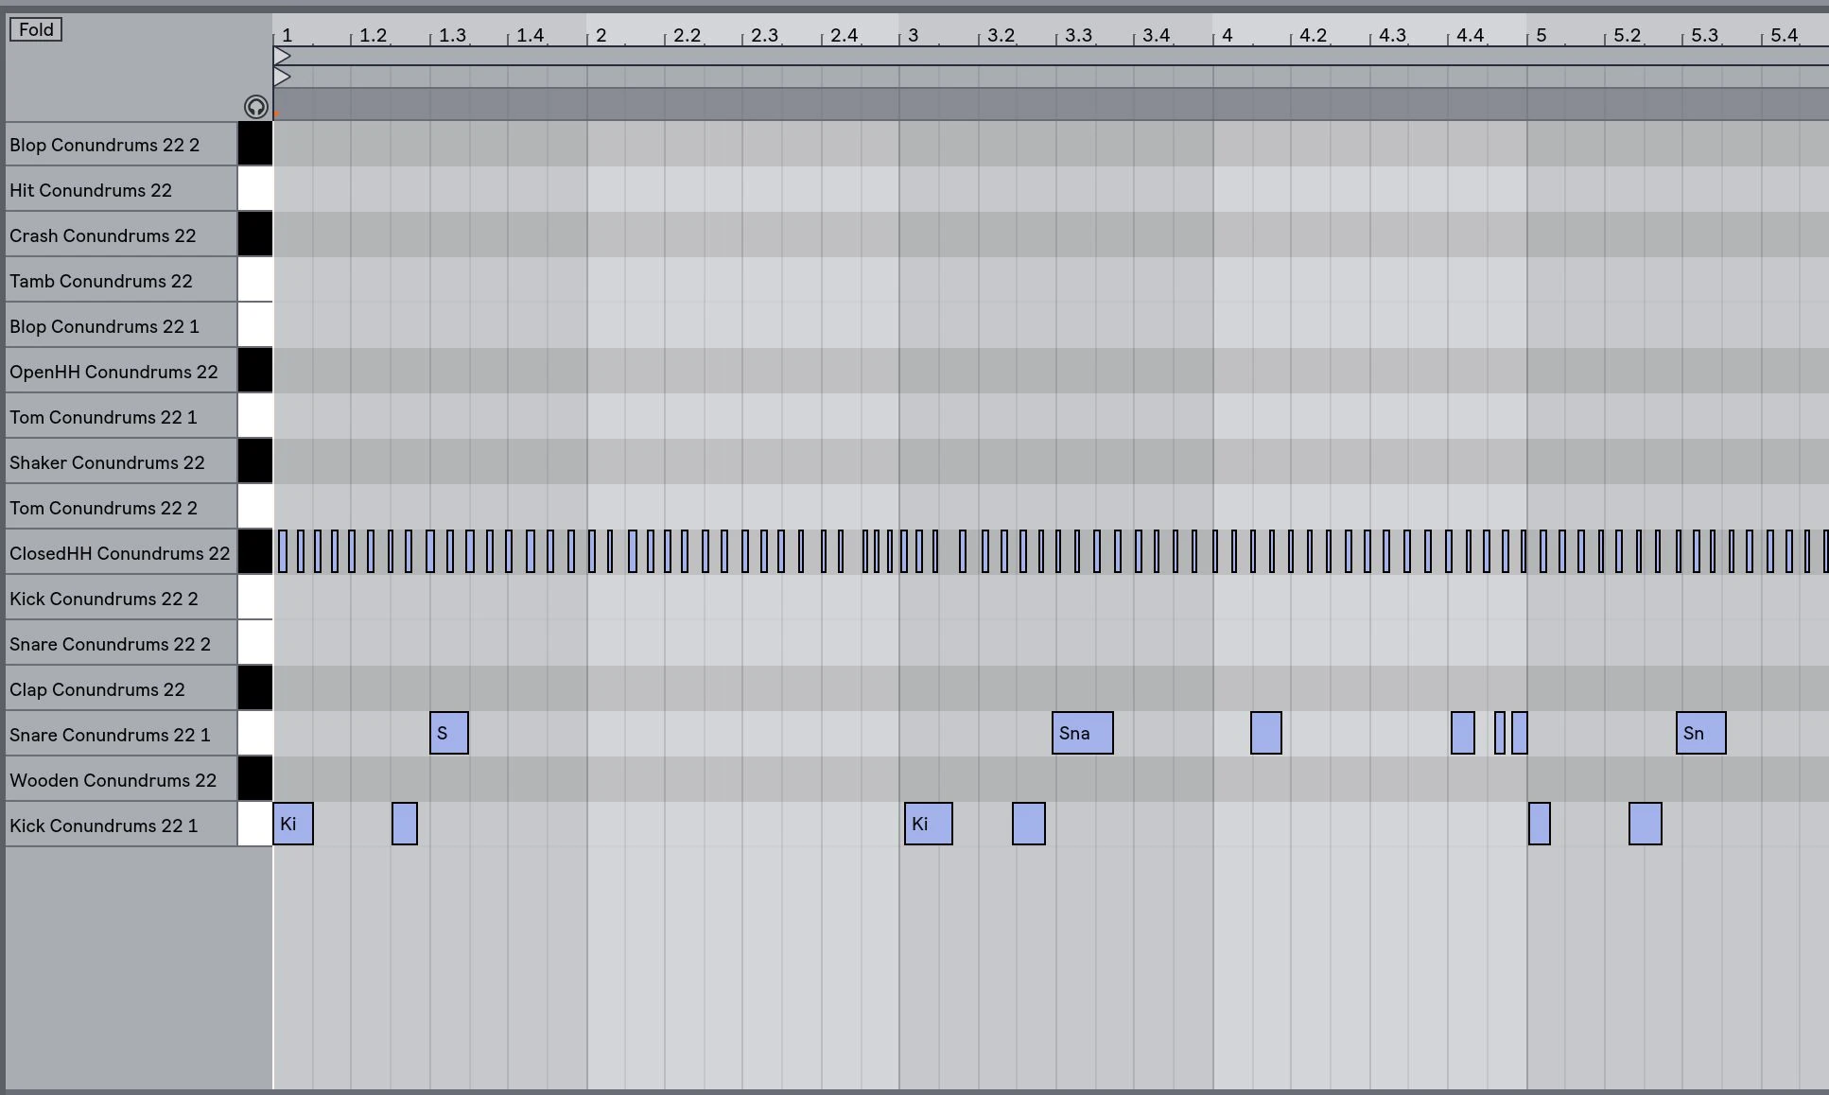Select the 'Ki' kick note at bar 3
The image size is (1829, 1095).
[928, 824]
